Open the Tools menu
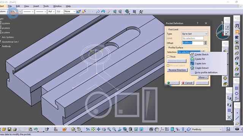Screen dimensions: 243x136 46,6
